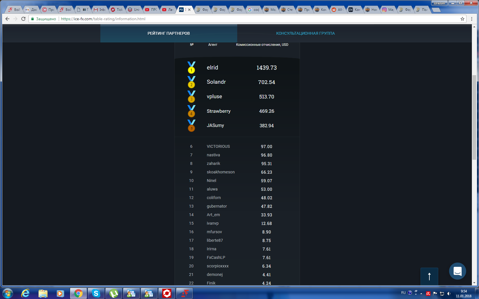This screenshot has width=479, height=299.
Task: Click the zzrazum Chrome profile button
Action: pyautogui.click(x=439, y=3)
